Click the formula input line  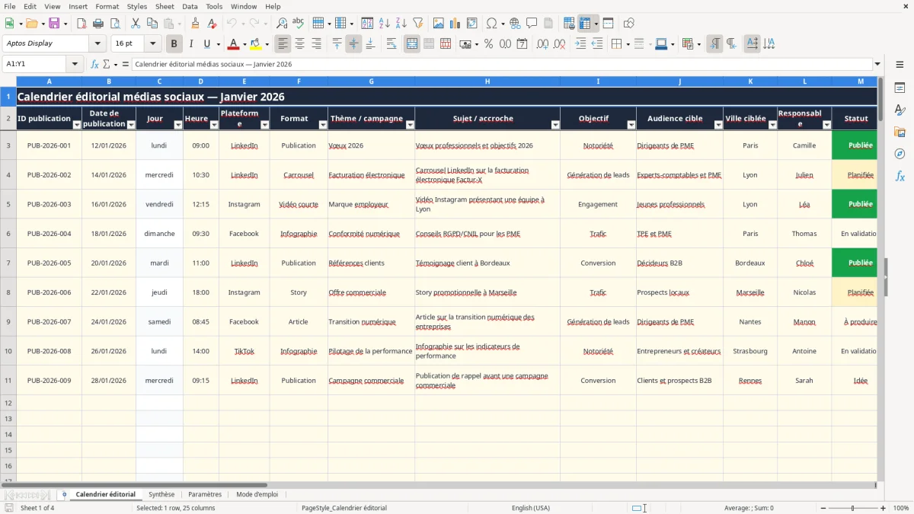pos(501,64)
